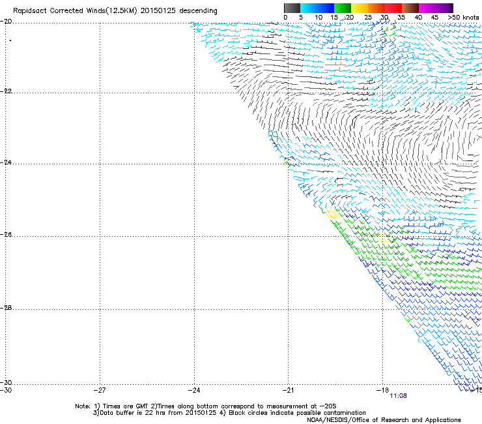Click the plot title 'Rapidscat Corrected Winds(12.5KM)'
This screenshot has height=424, width=482.
(x=75, y=11)
